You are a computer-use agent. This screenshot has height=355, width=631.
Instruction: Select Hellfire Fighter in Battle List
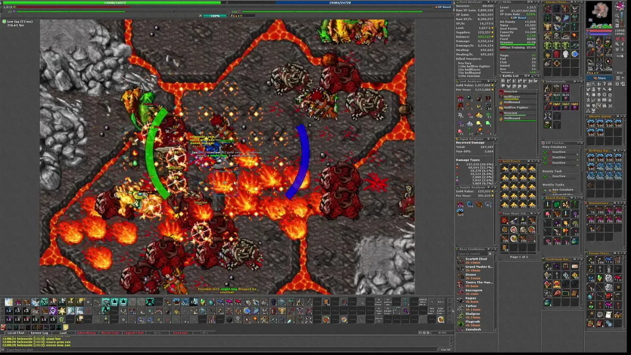[517, 108]
